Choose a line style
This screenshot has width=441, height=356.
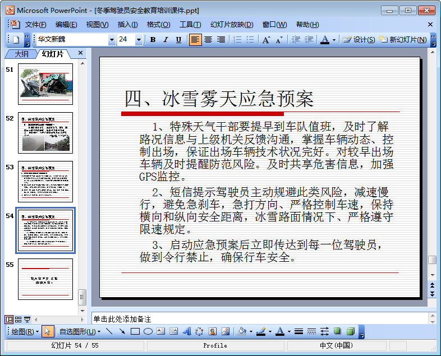pyautogui.click(x=298, y=331)
